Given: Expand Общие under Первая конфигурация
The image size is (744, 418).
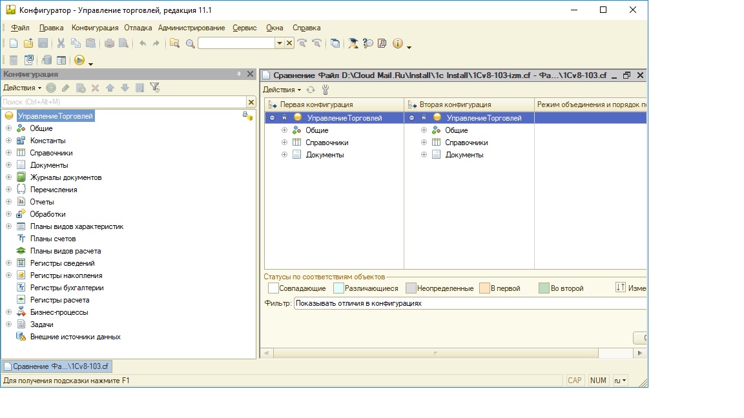Looking at the screenshot, I should pyautogui.click(x=285, y=130).
